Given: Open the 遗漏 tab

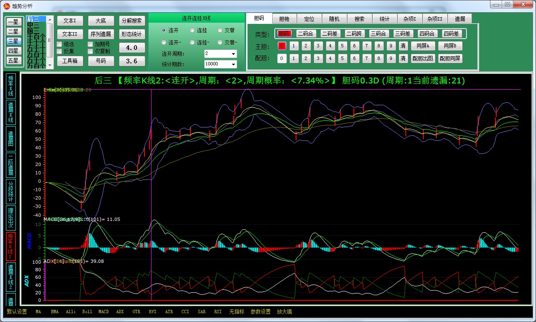Looking at the screenshot, I should point(459,19).
